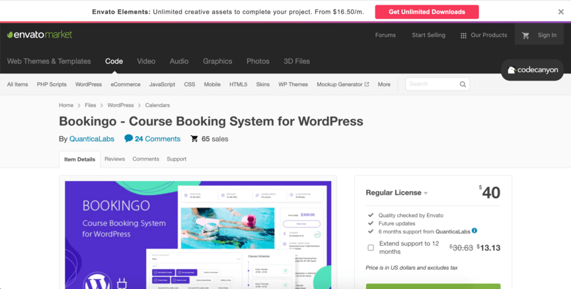The height and width of the screenshot is (289, 571).
Task: Click the search magnifier icon
Action: coord(463,84)
